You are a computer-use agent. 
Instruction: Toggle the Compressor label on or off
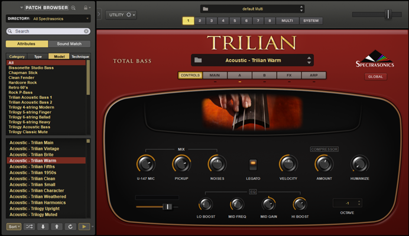(324, 149)
